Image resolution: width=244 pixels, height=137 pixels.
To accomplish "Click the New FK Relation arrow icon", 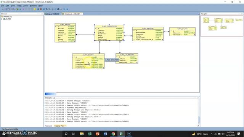I will coord(20,9).
